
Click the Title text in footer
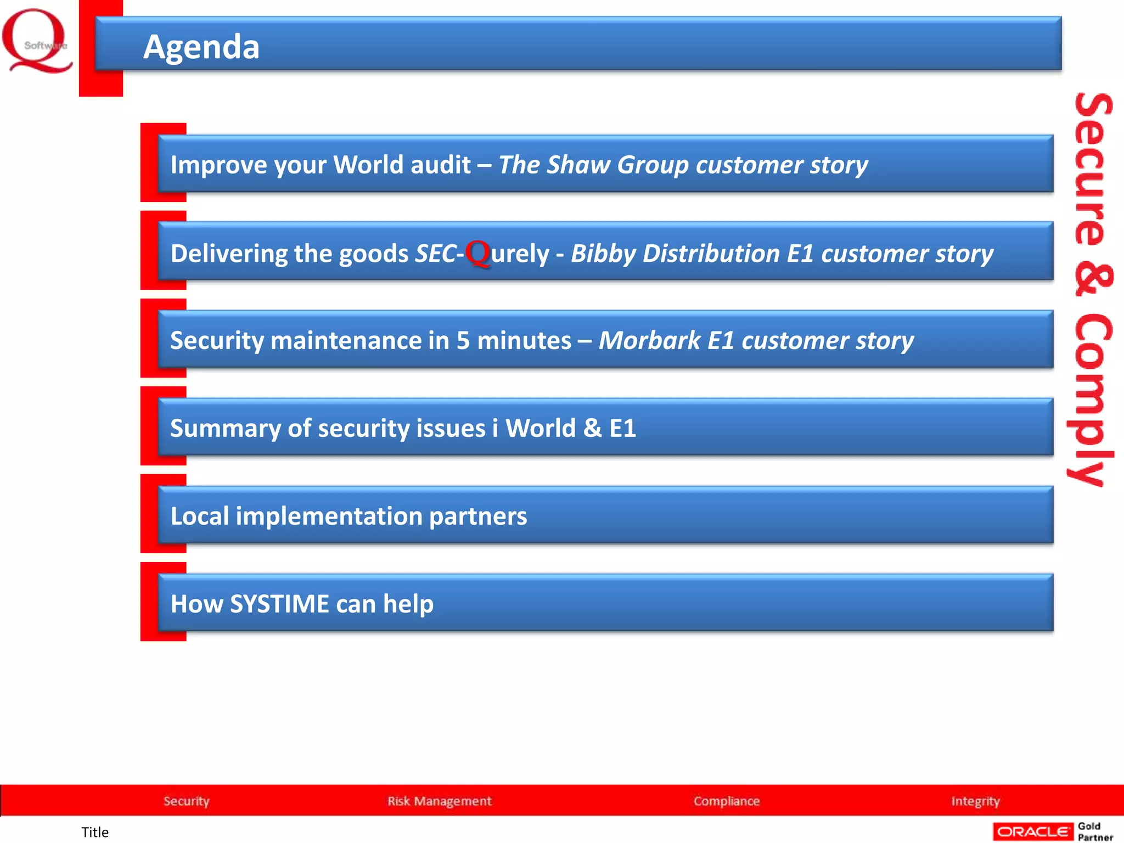pyautogui.click(x=95, y=832)
